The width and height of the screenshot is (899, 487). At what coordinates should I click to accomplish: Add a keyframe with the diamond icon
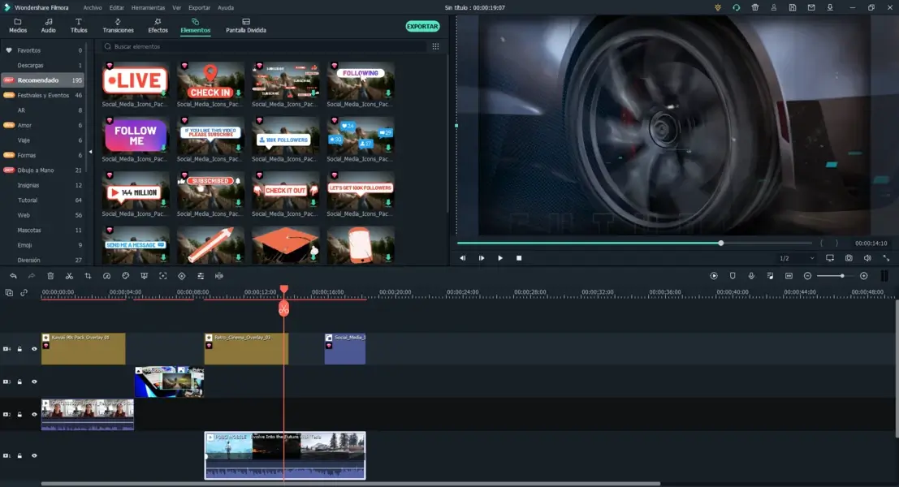(179, 275)
